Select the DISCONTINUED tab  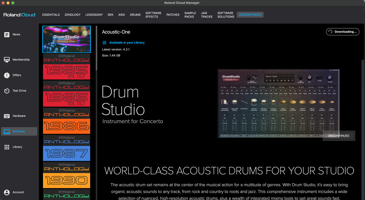(x=250, y=15)
